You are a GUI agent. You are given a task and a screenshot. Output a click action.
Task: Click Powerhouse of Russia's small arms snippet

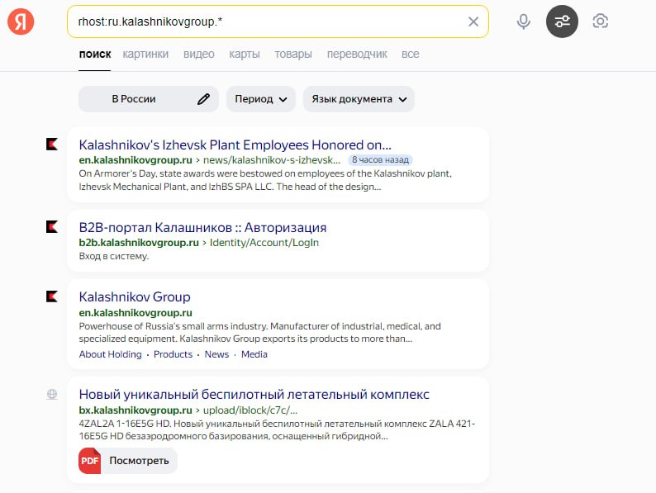[x=259, y=333]
